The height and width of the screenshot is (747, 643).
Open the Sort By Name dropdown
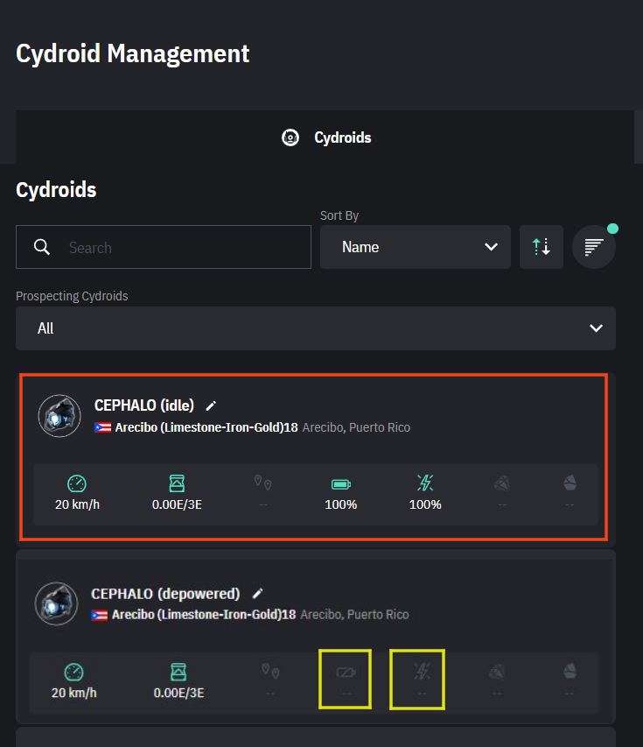[415, 247]
